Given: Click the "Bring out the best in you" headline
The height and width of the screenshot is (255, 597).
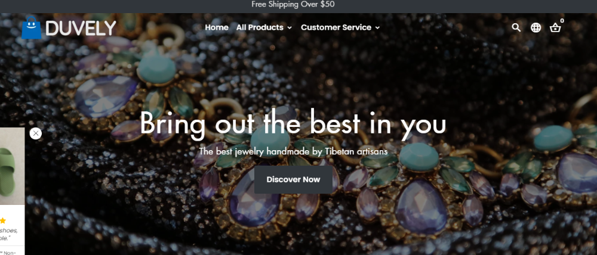Looking at the screenshot, I should tap(293, 123).
